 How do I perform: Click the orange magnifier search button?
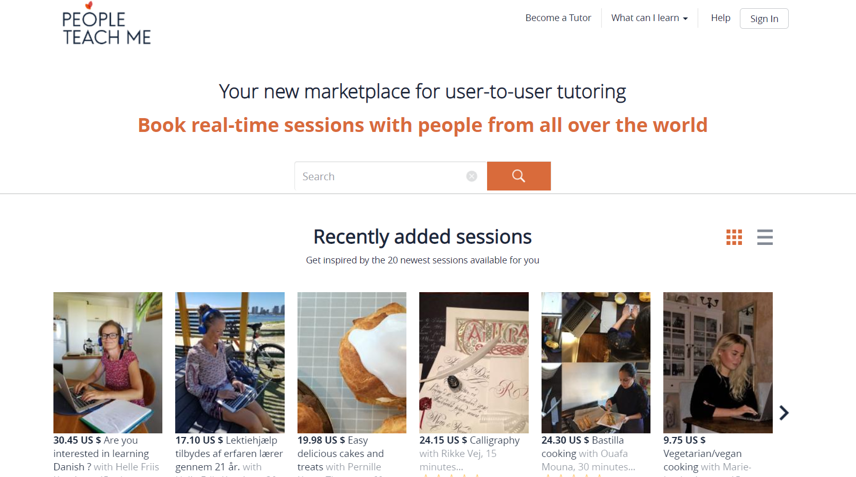pos(518,176)
